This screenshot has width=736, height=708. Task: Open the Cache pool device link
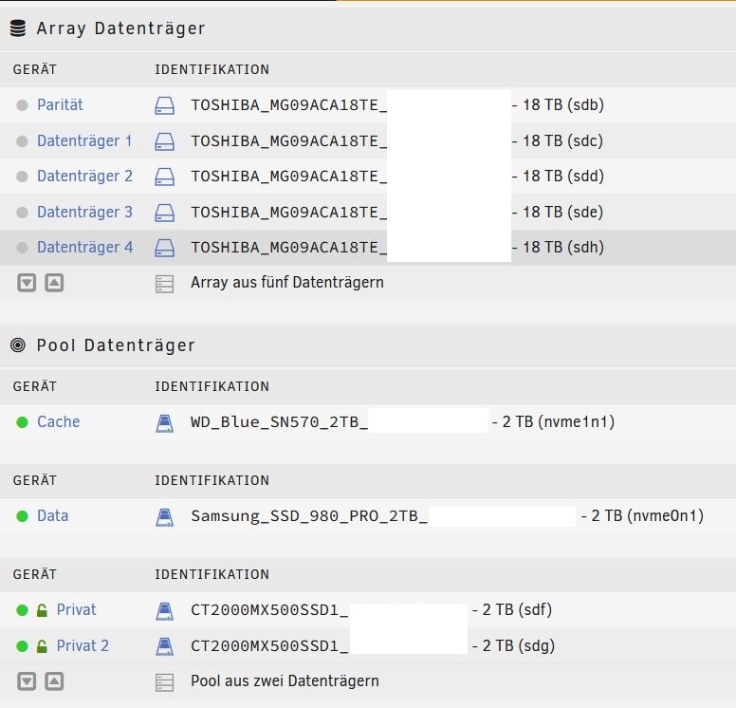(x=59, y=422)
